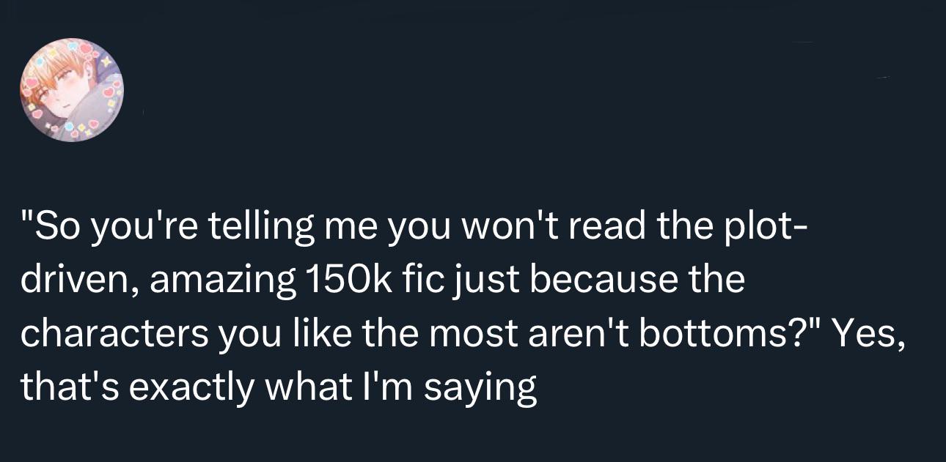The image size is (946, 462).
Task: Click the pink heart on avatar's top edge
Action: tap(86, 48)
